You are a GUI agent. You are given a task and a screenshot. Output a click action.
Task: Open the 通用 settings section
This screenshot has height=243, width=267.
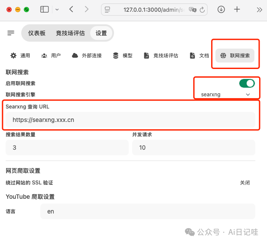pos(20,56)
